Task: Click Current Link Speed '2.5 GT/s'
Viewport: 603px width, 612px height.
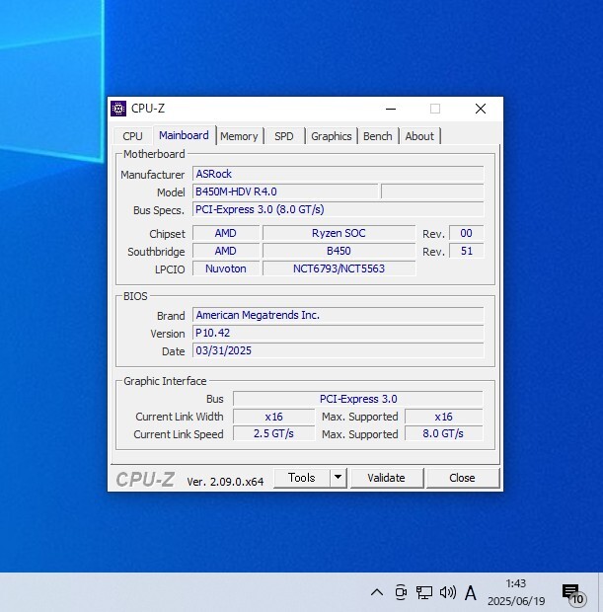Action: click(x=273, y=433)
